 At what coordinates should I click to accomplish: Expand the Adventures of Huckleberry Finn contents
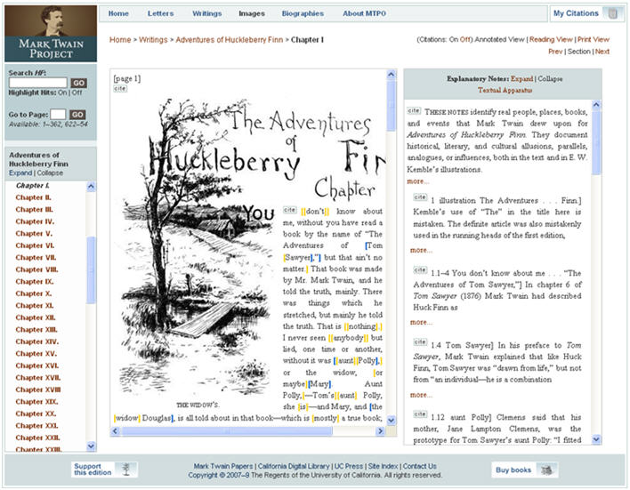point(20,173)
